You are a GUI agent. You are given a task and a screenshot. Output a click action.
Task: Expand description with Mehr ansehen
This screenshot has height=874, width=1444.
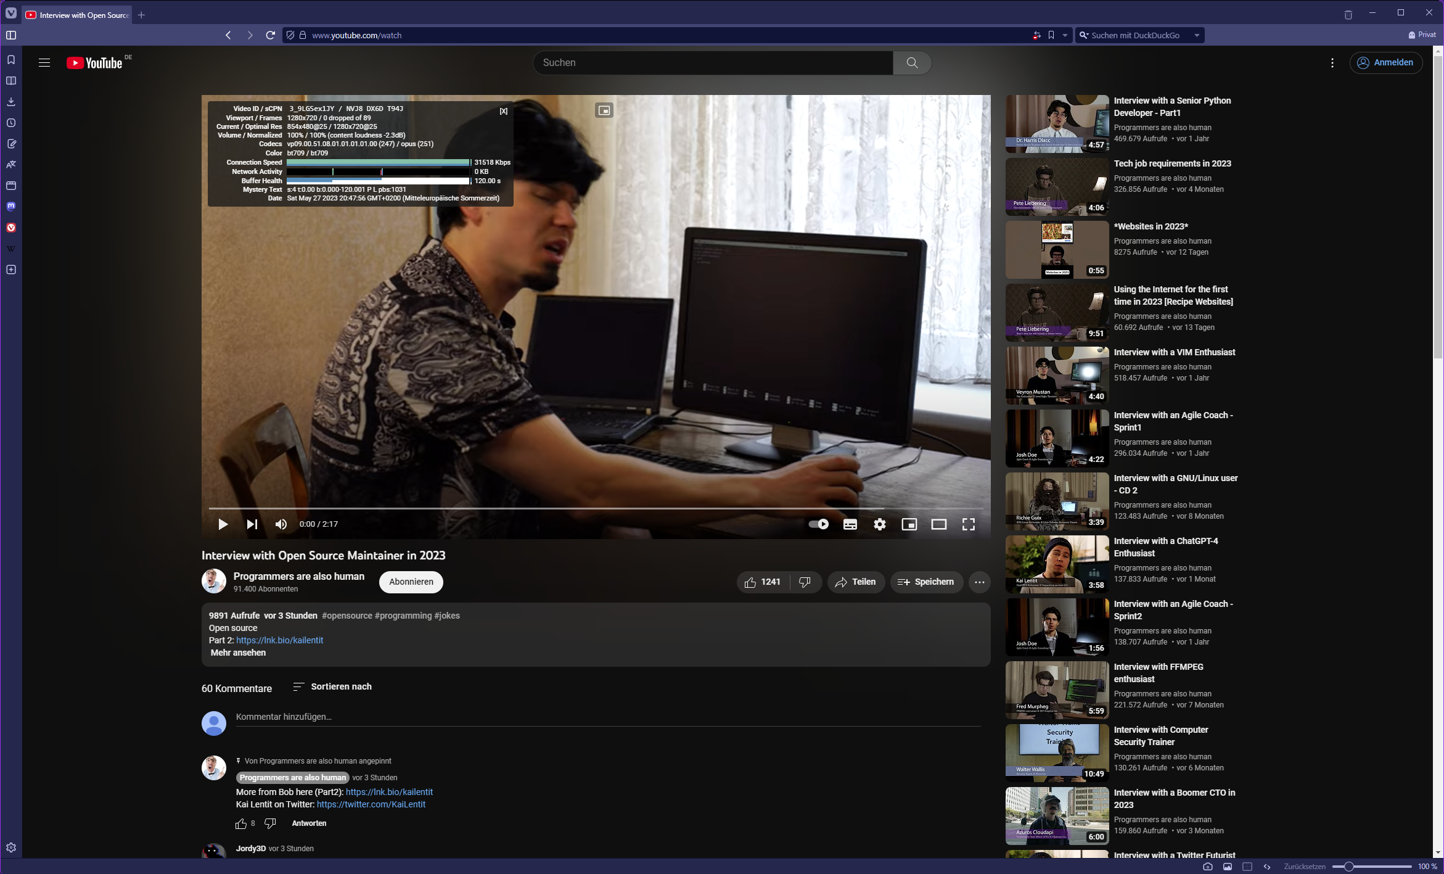(x=238, y=653)
